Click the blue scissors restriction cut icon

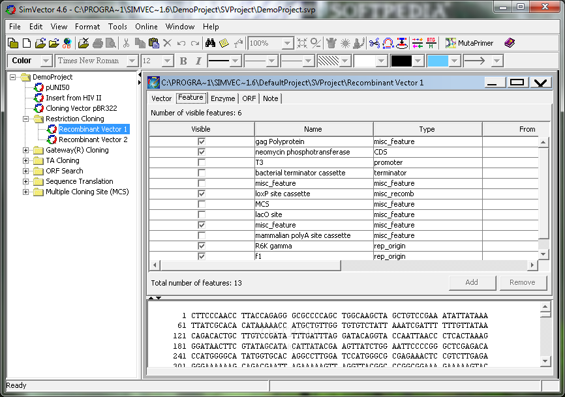[x=374, y=43]
